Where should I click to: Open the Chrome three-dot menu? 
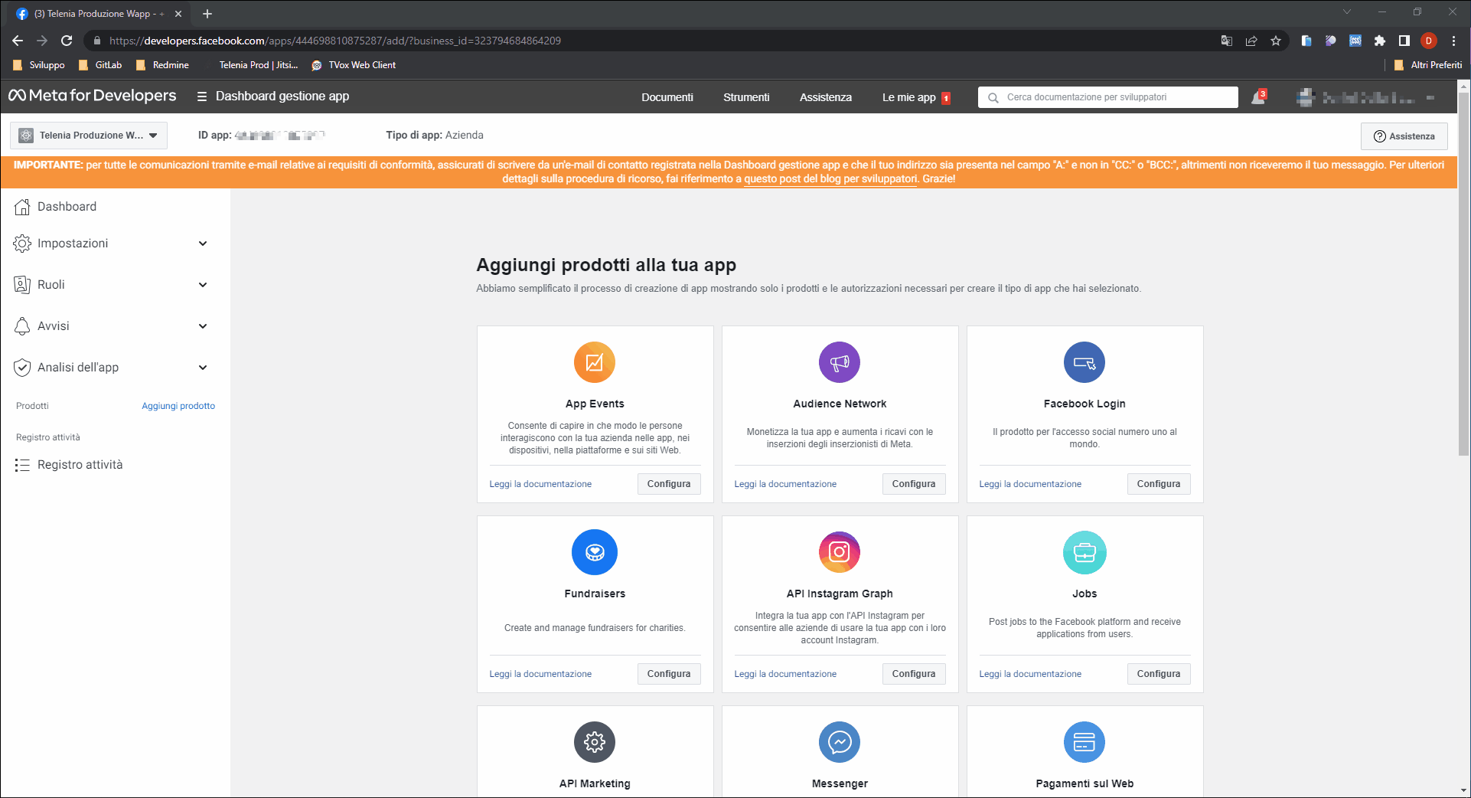(1453, 41)
